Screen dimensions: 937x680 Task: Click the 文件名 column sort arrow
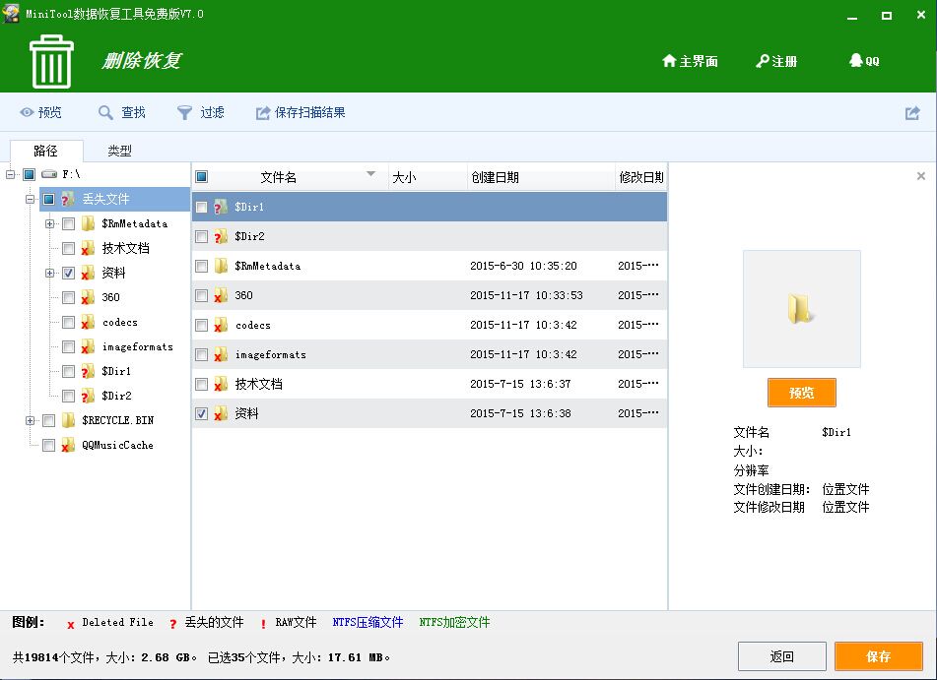pos(371,174)
